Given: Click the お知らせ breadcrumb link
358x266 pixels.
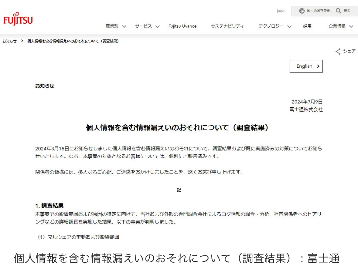Looking at the screenshot, I should 10,41.
